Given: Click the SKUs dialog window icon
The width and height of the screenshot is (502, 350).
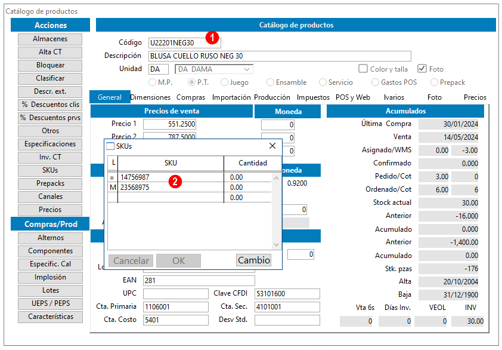Looking at the screenshot, I should 110,146.
